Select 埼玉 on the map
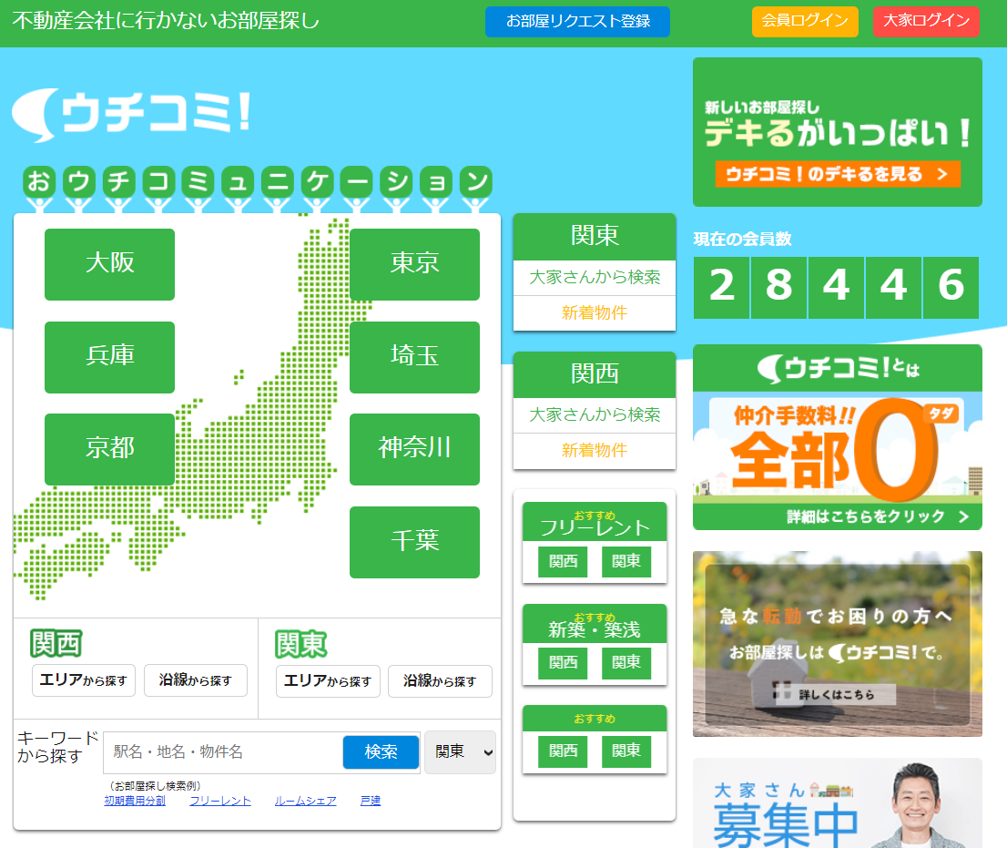The image size is (1007, 848). (415, 356)
